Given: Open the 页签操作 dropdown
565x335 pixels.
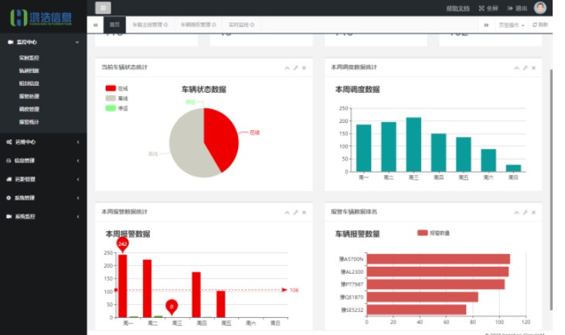Looking at the screenshot, I should [x=512, y=25].
